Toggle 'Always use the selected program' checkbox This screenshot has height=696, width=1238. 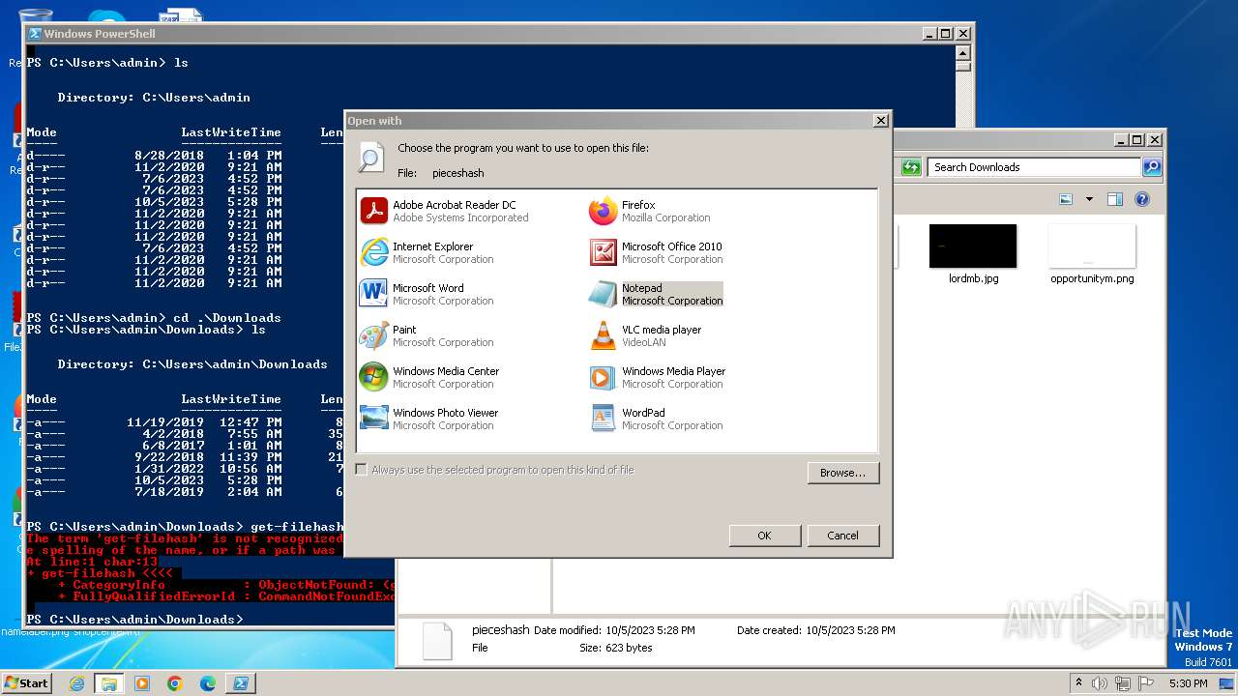pyautogui.click(x=362, y=470)
